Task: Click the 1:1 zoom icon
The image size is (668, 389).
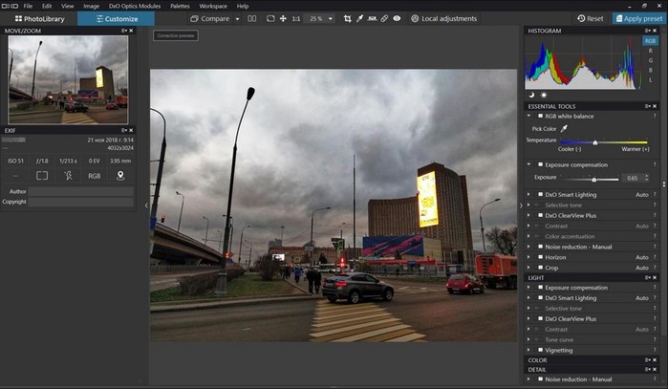Action: pyautogui.click(x=294, y=18)
